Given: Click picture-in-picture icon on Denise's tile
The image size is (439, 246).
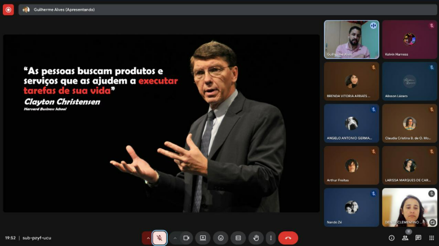Looking at the screenshot, I should [x=432, y=222].
